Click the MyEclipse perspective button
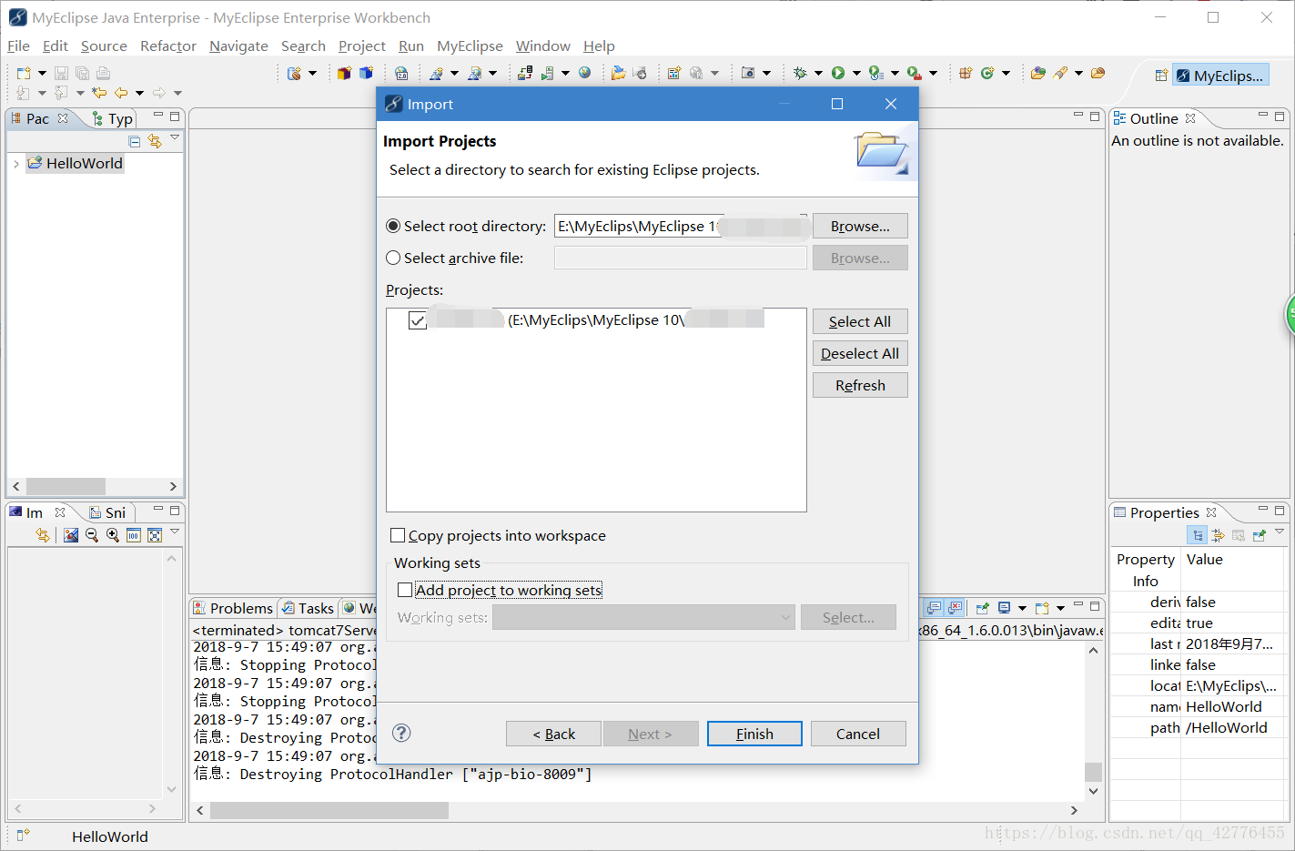Screen dimensions: 1295x851 1219,76
